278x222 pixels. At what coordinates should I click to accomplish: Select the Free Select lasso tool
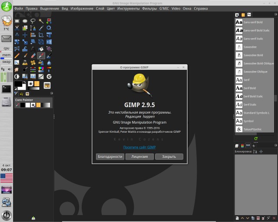(x=33, y=21)
